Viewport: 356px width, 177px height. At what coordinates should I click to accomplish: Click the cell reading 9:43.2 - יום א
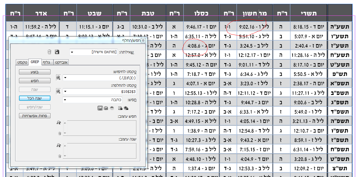[x=255, y=140]
